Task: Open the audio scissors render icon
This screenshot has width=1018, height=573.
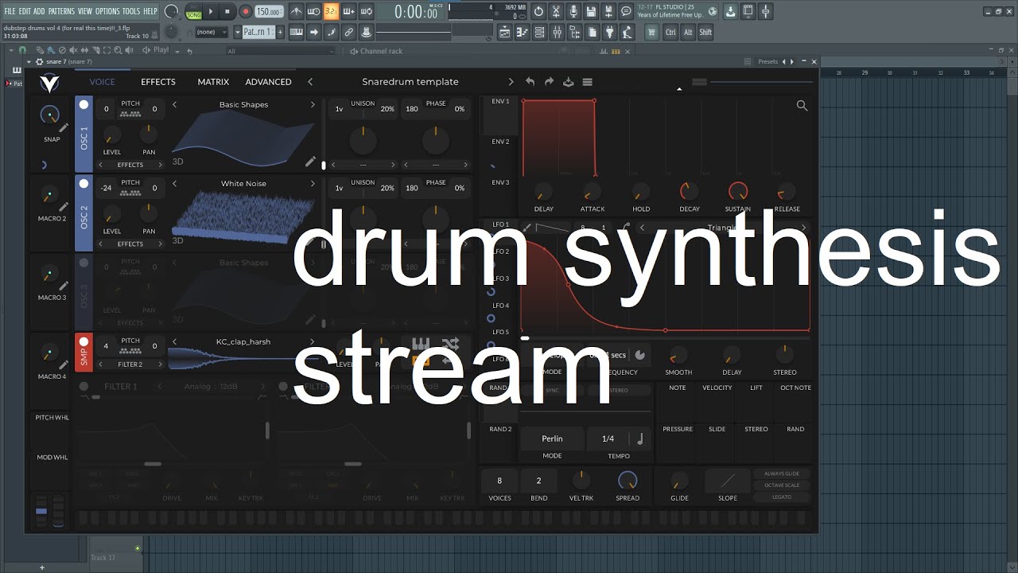Action: tap(556, 11)
